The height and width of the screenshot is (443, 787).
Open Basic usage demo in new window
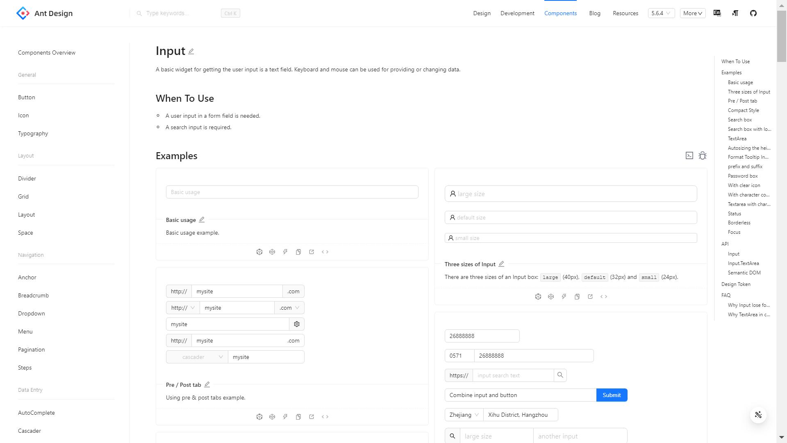(x=312, y=252)
